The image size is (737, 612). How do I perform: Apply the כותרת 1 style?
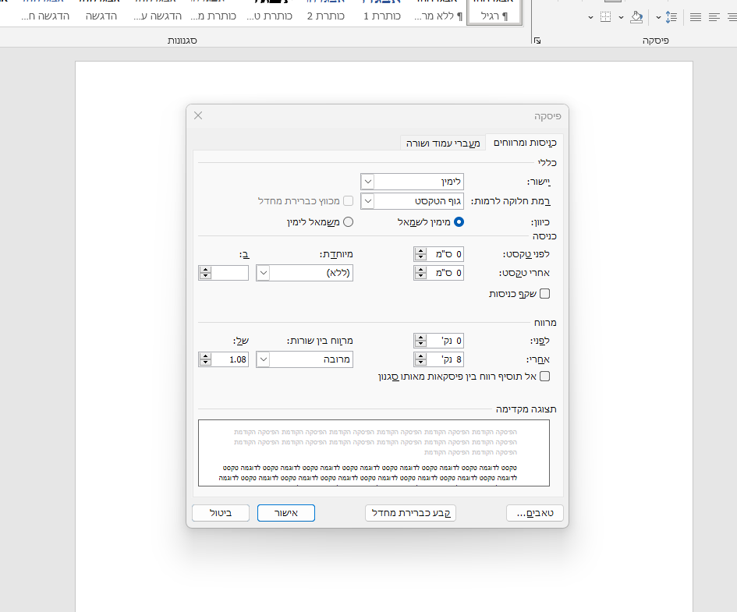click(381, 12)
